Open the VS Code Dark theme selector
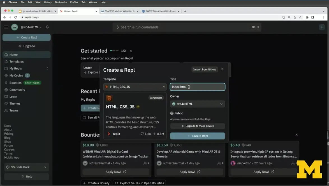This screenshot has height=186, width=329. pyautogui.click(x=26, y=167)
